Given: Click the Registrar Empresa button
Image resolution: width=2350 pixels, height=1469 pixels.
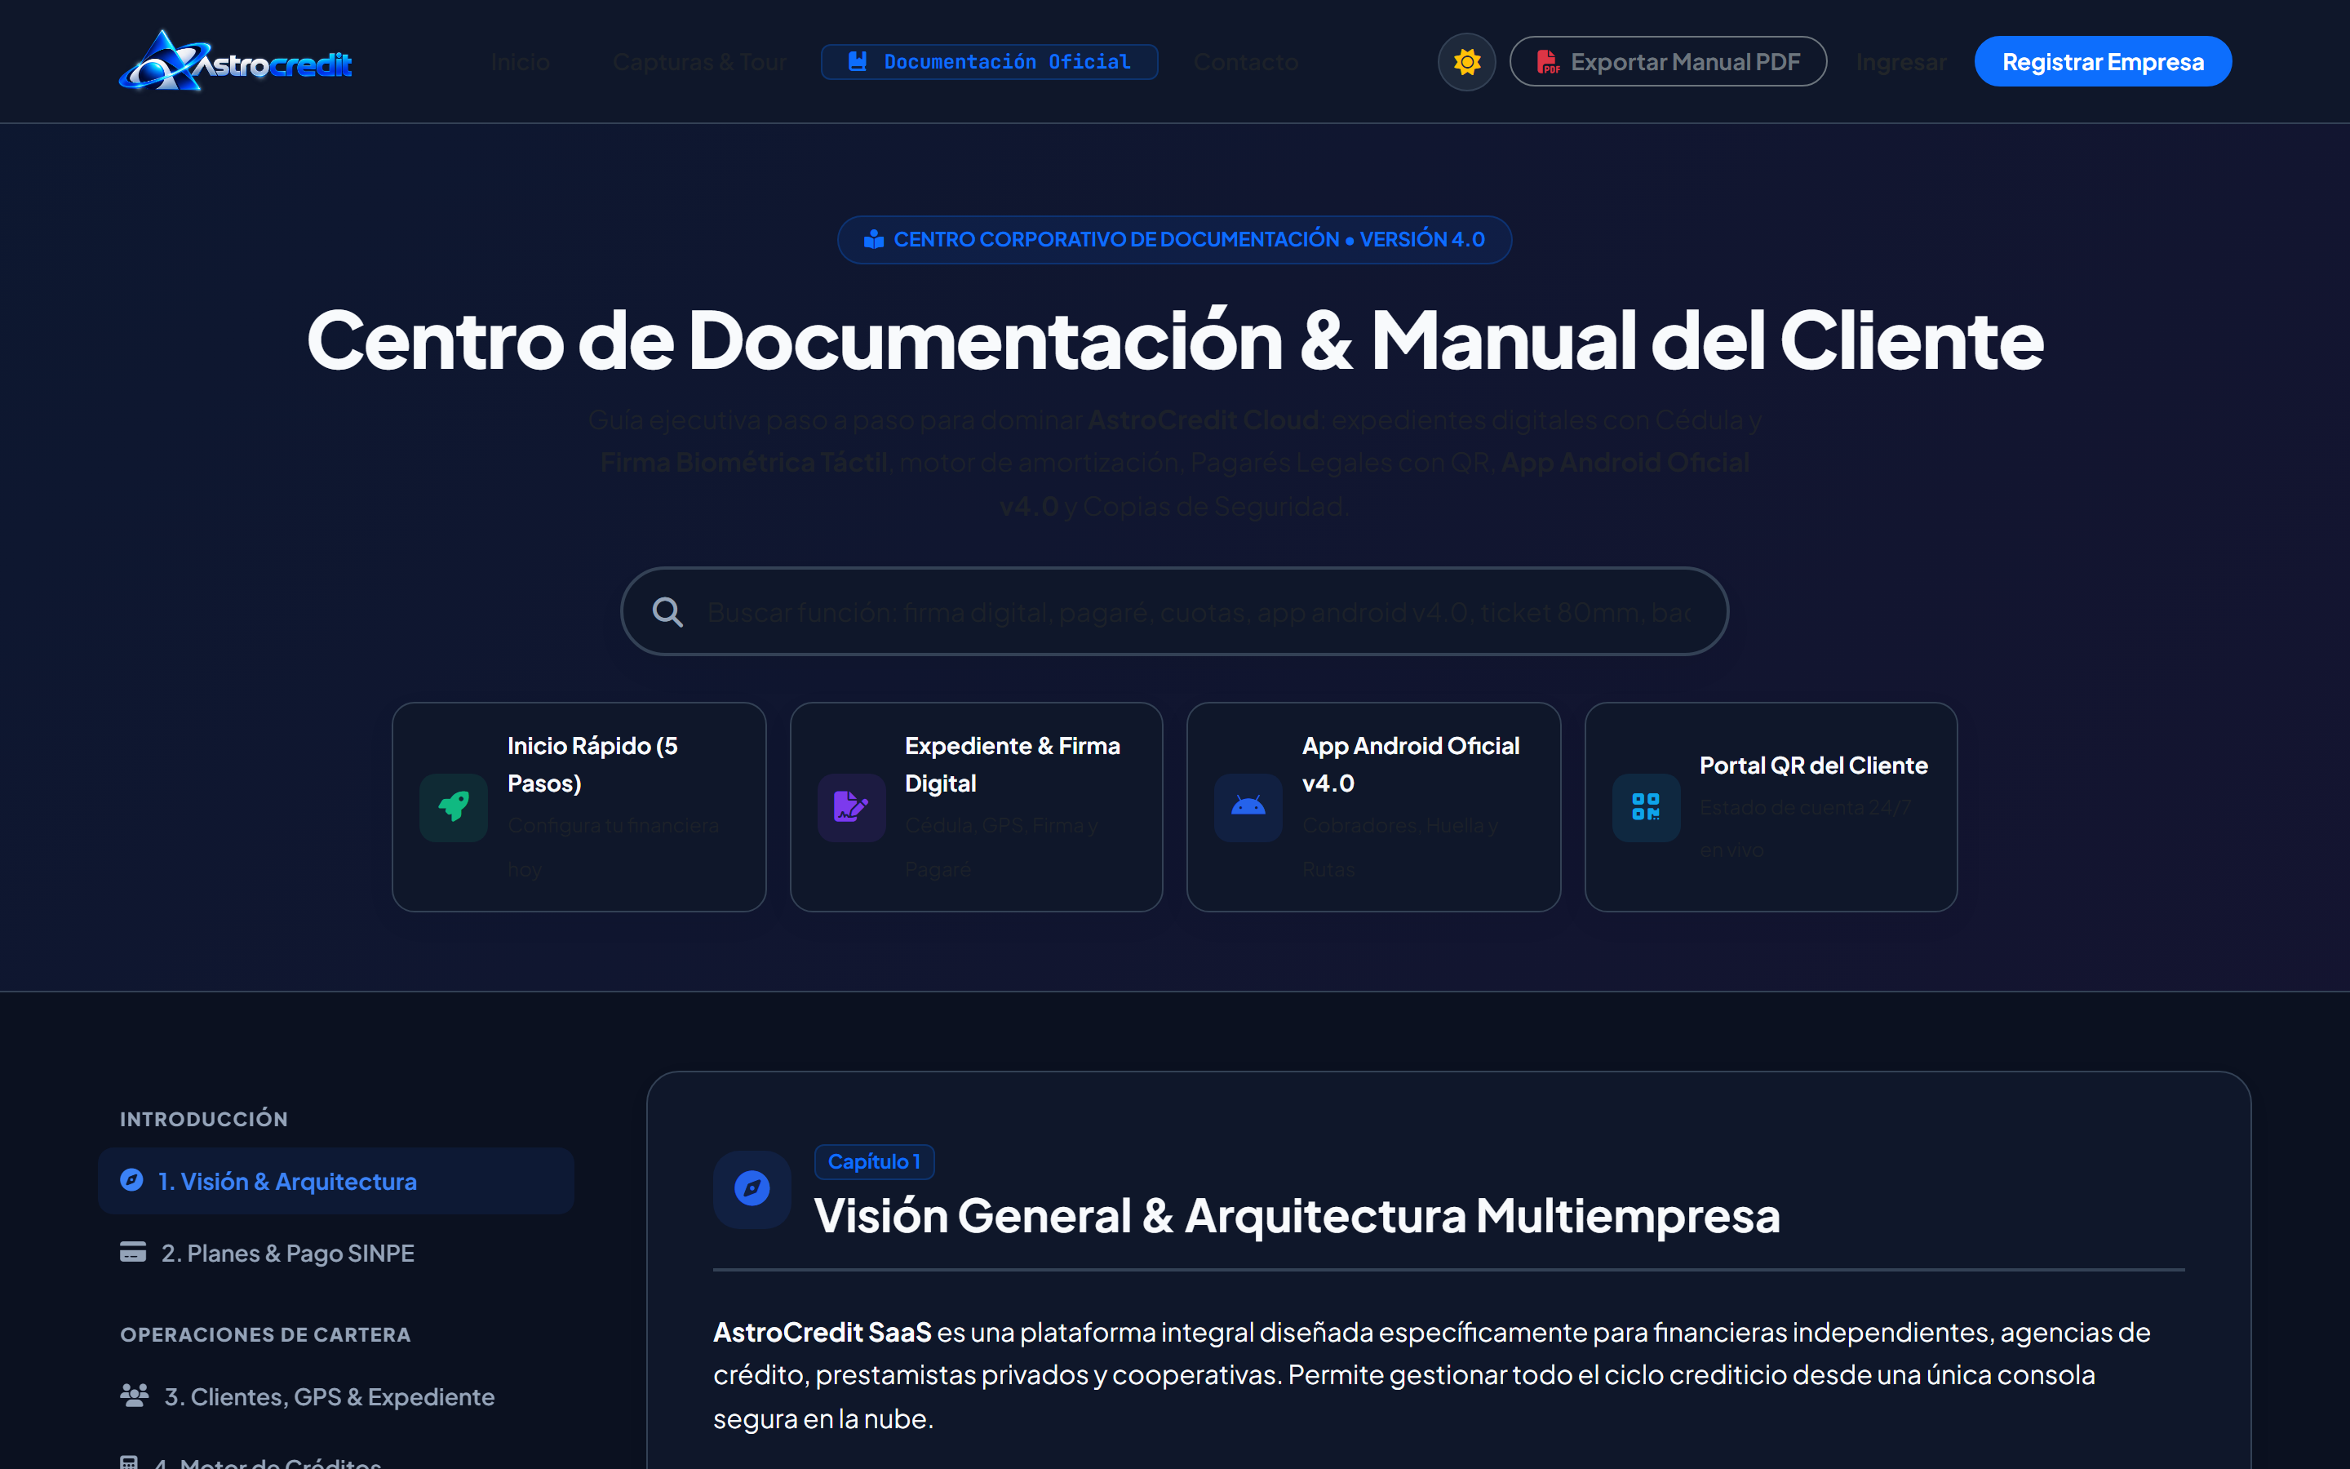Looking at the screenshot, I should pos(2103,62).
